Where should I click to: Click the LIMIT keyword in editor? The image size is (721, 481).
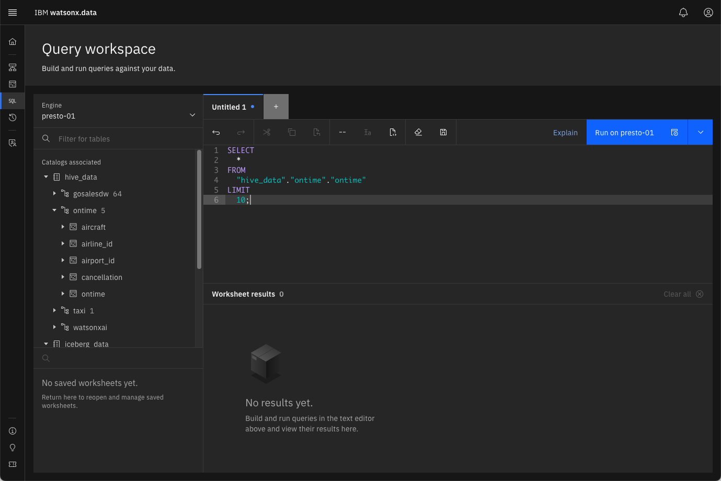pos(238,190)
